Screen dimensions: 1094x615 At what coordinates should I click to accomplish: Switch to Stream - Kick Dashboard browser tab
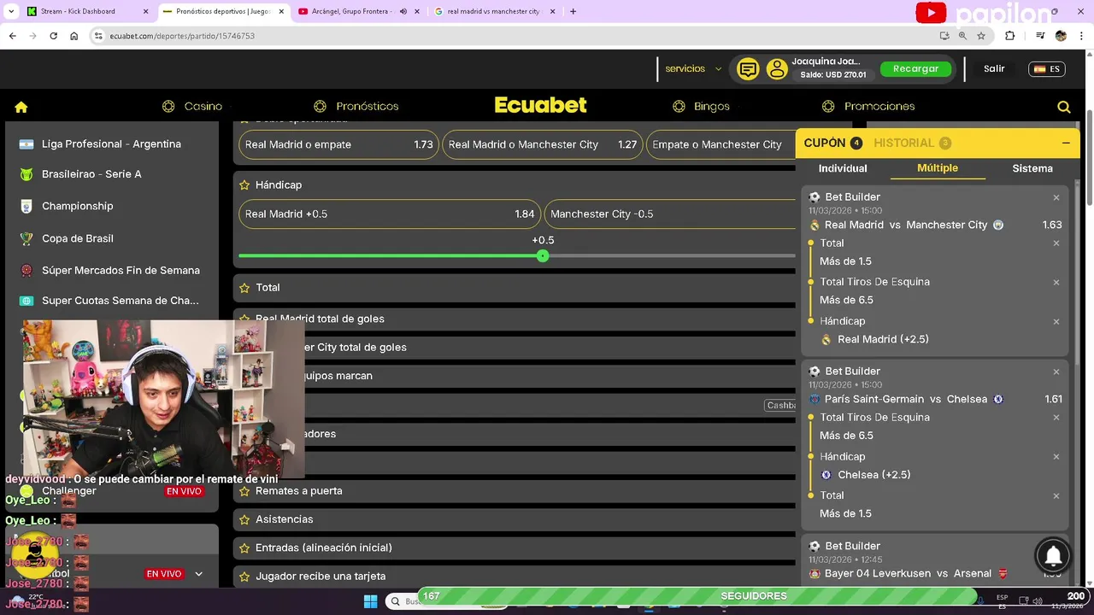click(x=88, y=11)
